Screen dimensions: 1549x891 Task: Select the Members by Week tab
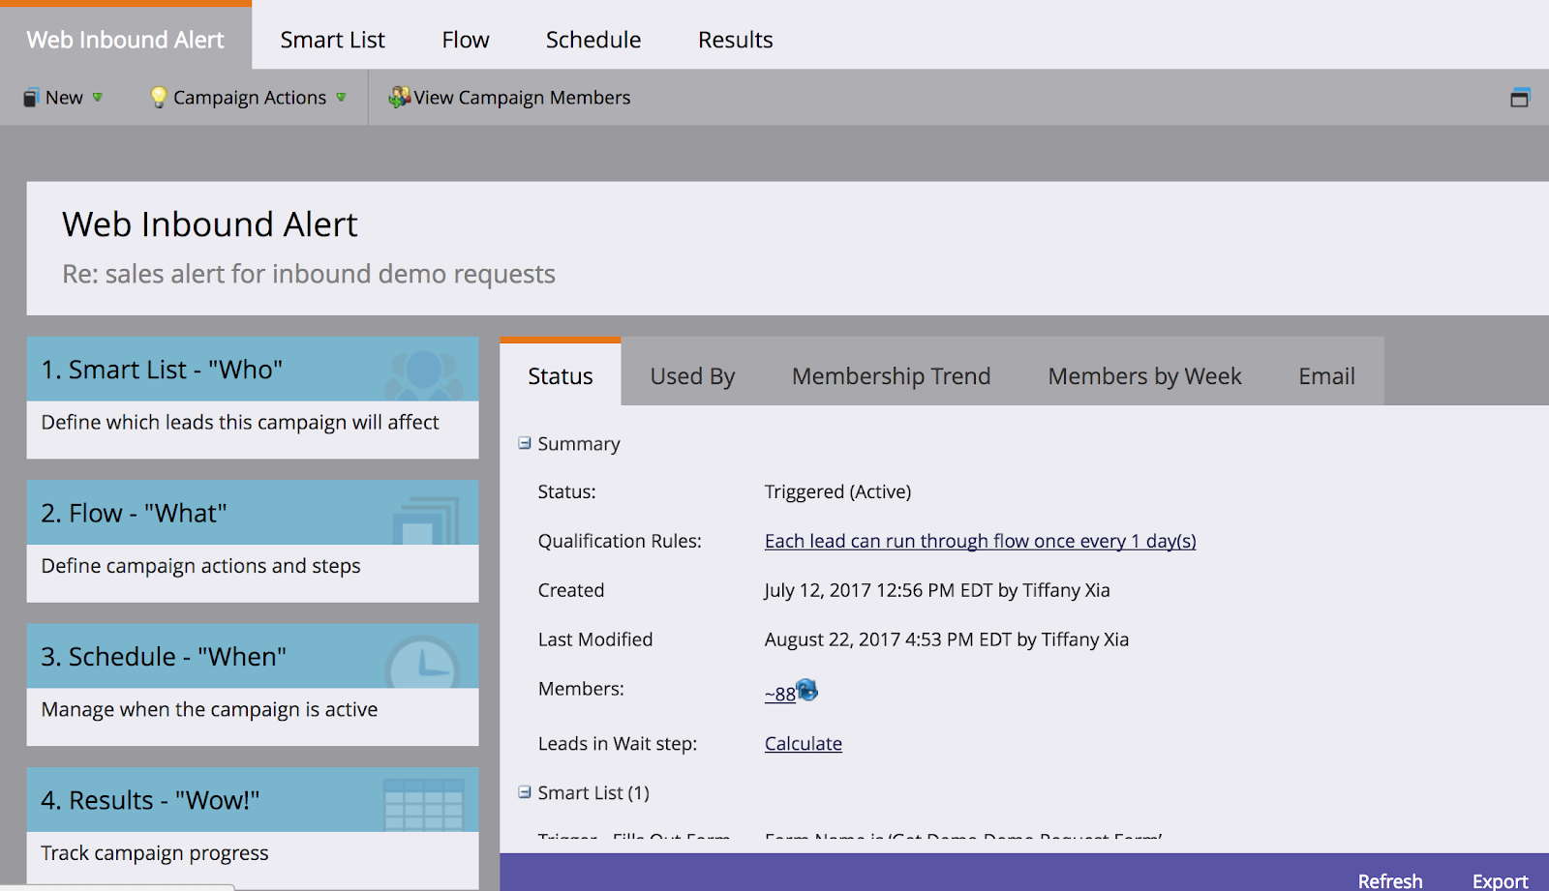pos(1144,376)
